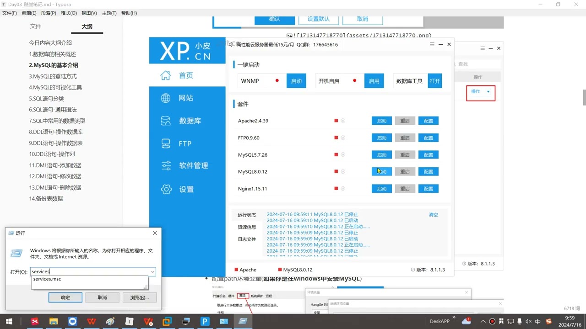The image size is (586, 329).
Task: Switch to the 大纲 outline tab
Action: tap(87, 27)
